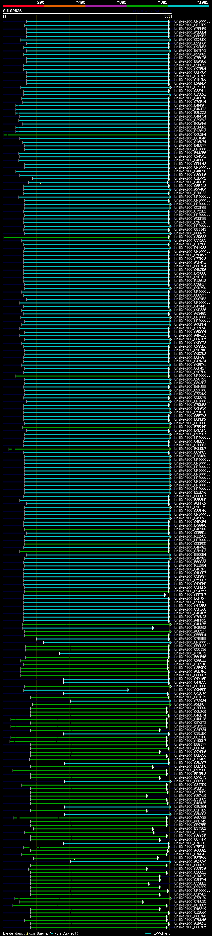Image resolution: width=212 pixels, height=936 pixels.
Task: Click label UniRef100_C7NU35
Action: click(x=190, y=901)
